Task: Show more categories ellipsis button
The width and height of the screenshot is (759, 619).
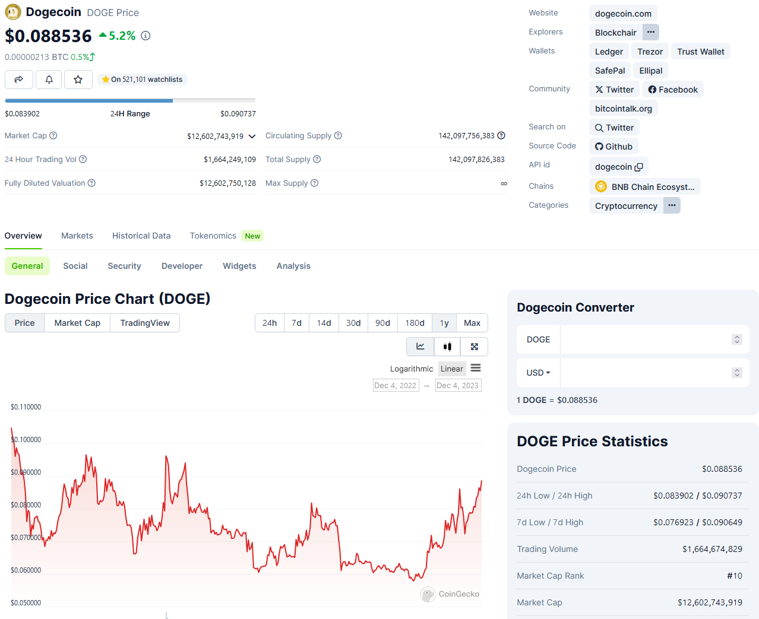Action: pos(672,205)
